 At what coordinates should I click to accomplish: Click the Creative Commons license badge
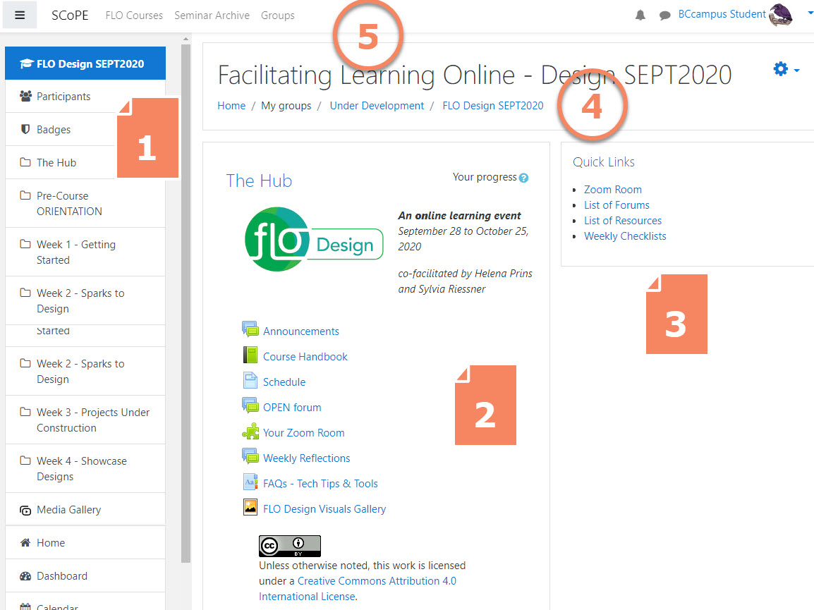coord(289,547)
